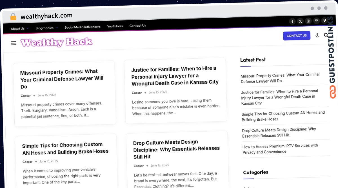
Task: Click date June 16, 2025
Action: click(47, 95)
